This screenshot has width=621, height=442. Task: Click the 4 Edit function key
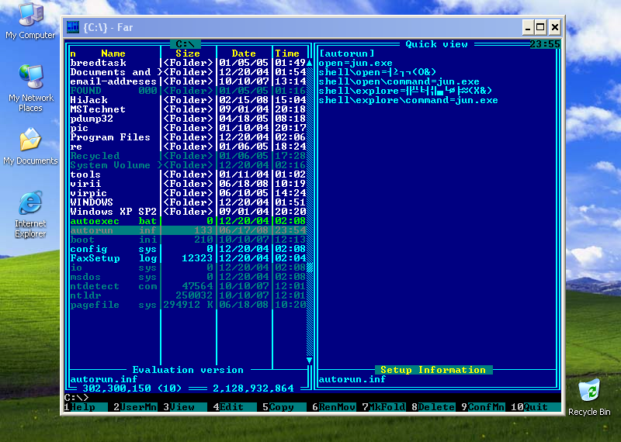point(234,407)
